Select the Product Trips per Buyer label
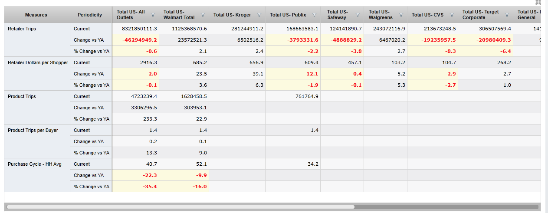 point(33,130)
